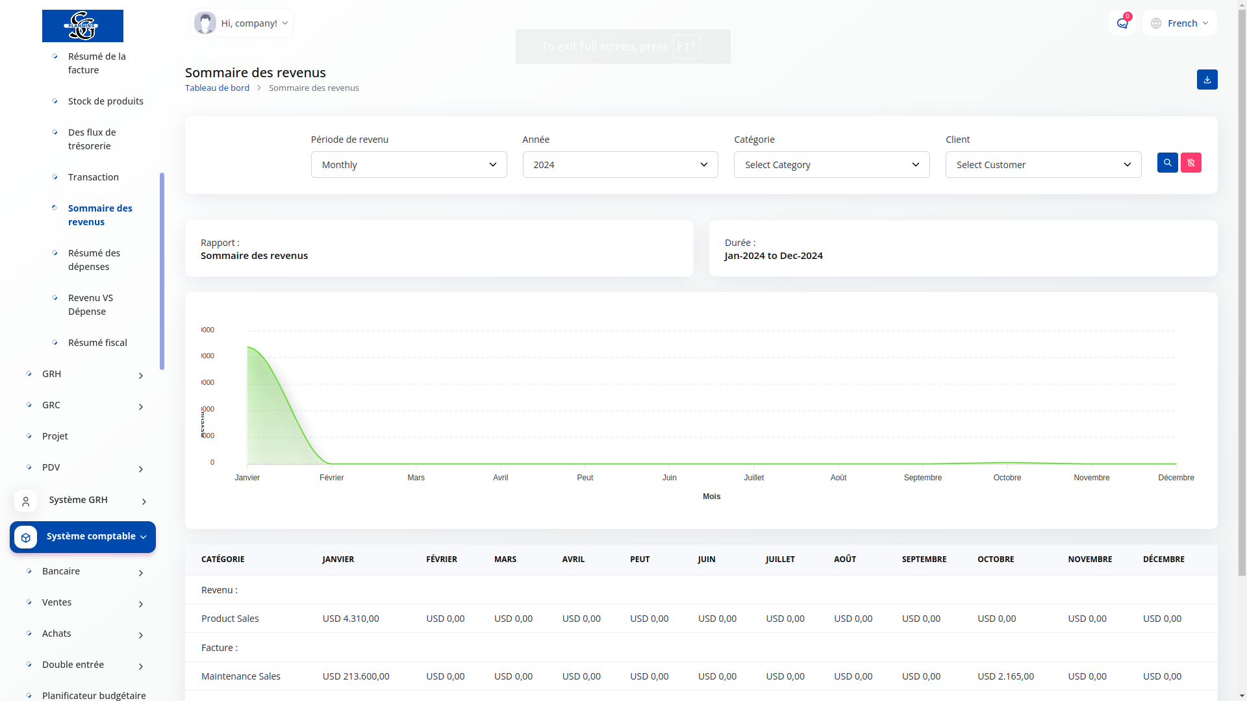Click the sidebar vertical scrollbar
Viewport: 1247px width, 701px height.
162,271
